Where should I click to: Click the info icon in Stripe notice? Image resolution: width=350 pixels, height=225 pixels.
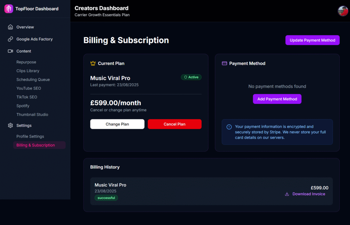[x=229, y=127]
